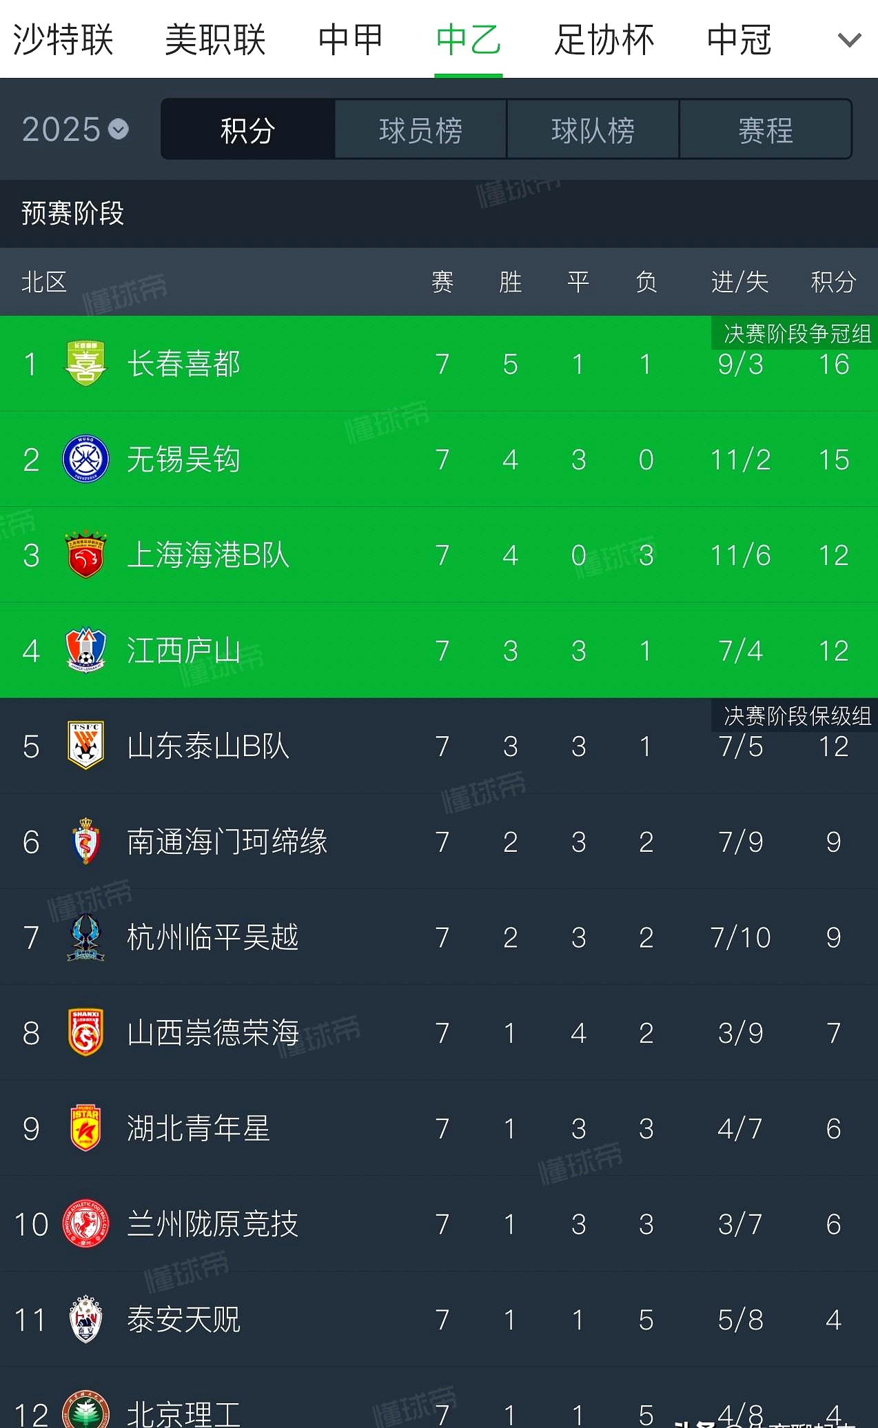Open the 赛程 schedule view
The height and width of the screenshot is (1428, 878).
click(765, 130)
